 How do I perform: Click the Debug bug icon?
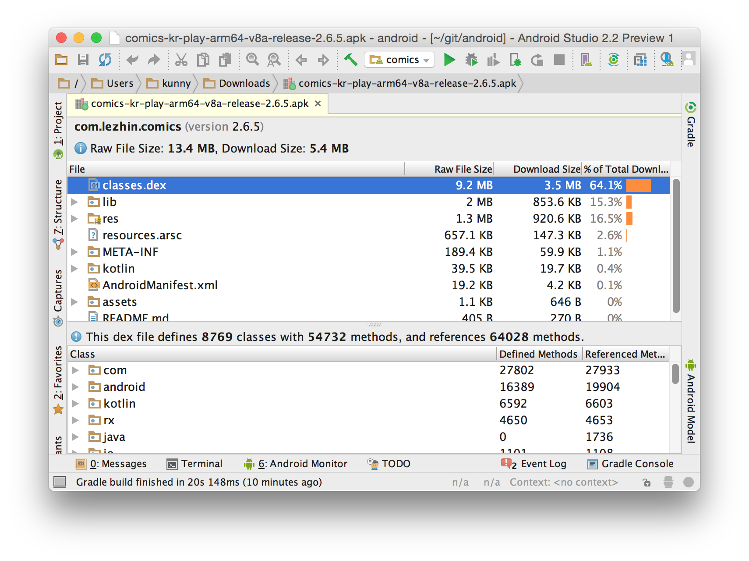[x=471, y=60]
